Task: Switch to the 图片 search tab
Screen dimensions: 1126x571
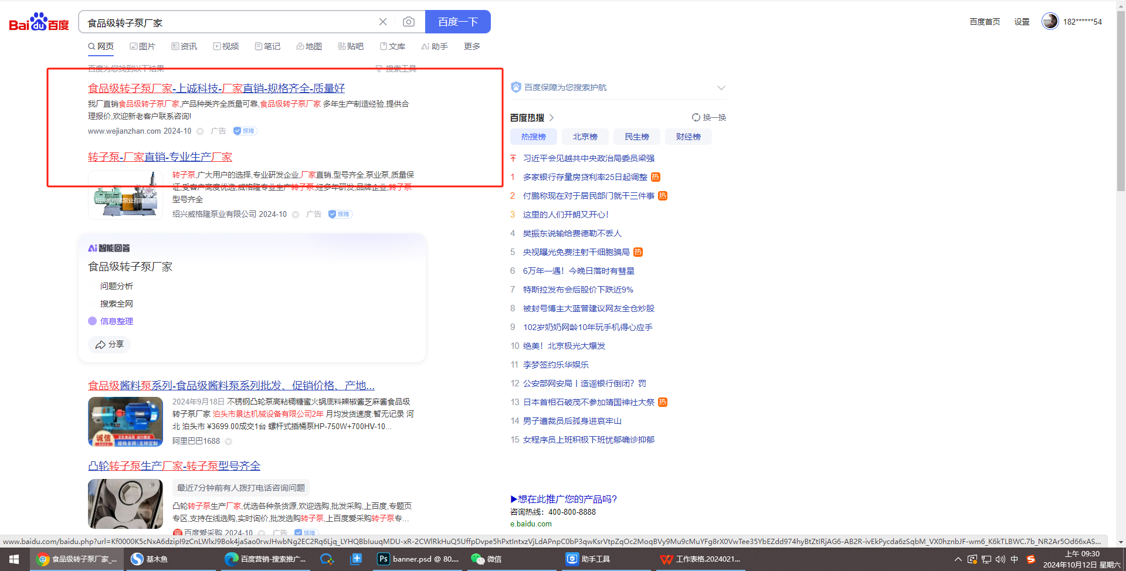Action: 143,46
